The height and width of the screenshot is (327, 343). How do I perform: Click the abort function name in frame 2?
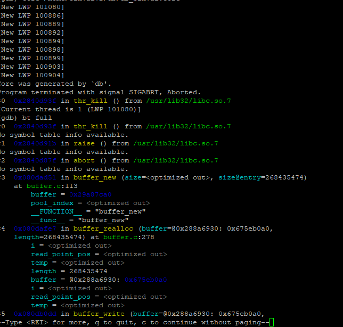pyautogui.click(x=84, y=160)
